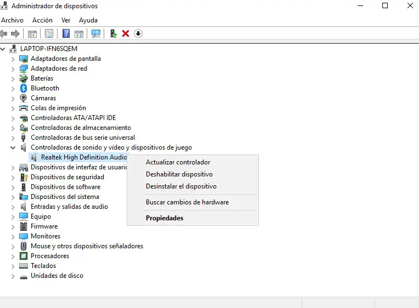Image resolution: width=419 pixels, height=308 pixels.
Task: Select the Equipo tree label
Action: pyautogui.click(x=41, y=216)
